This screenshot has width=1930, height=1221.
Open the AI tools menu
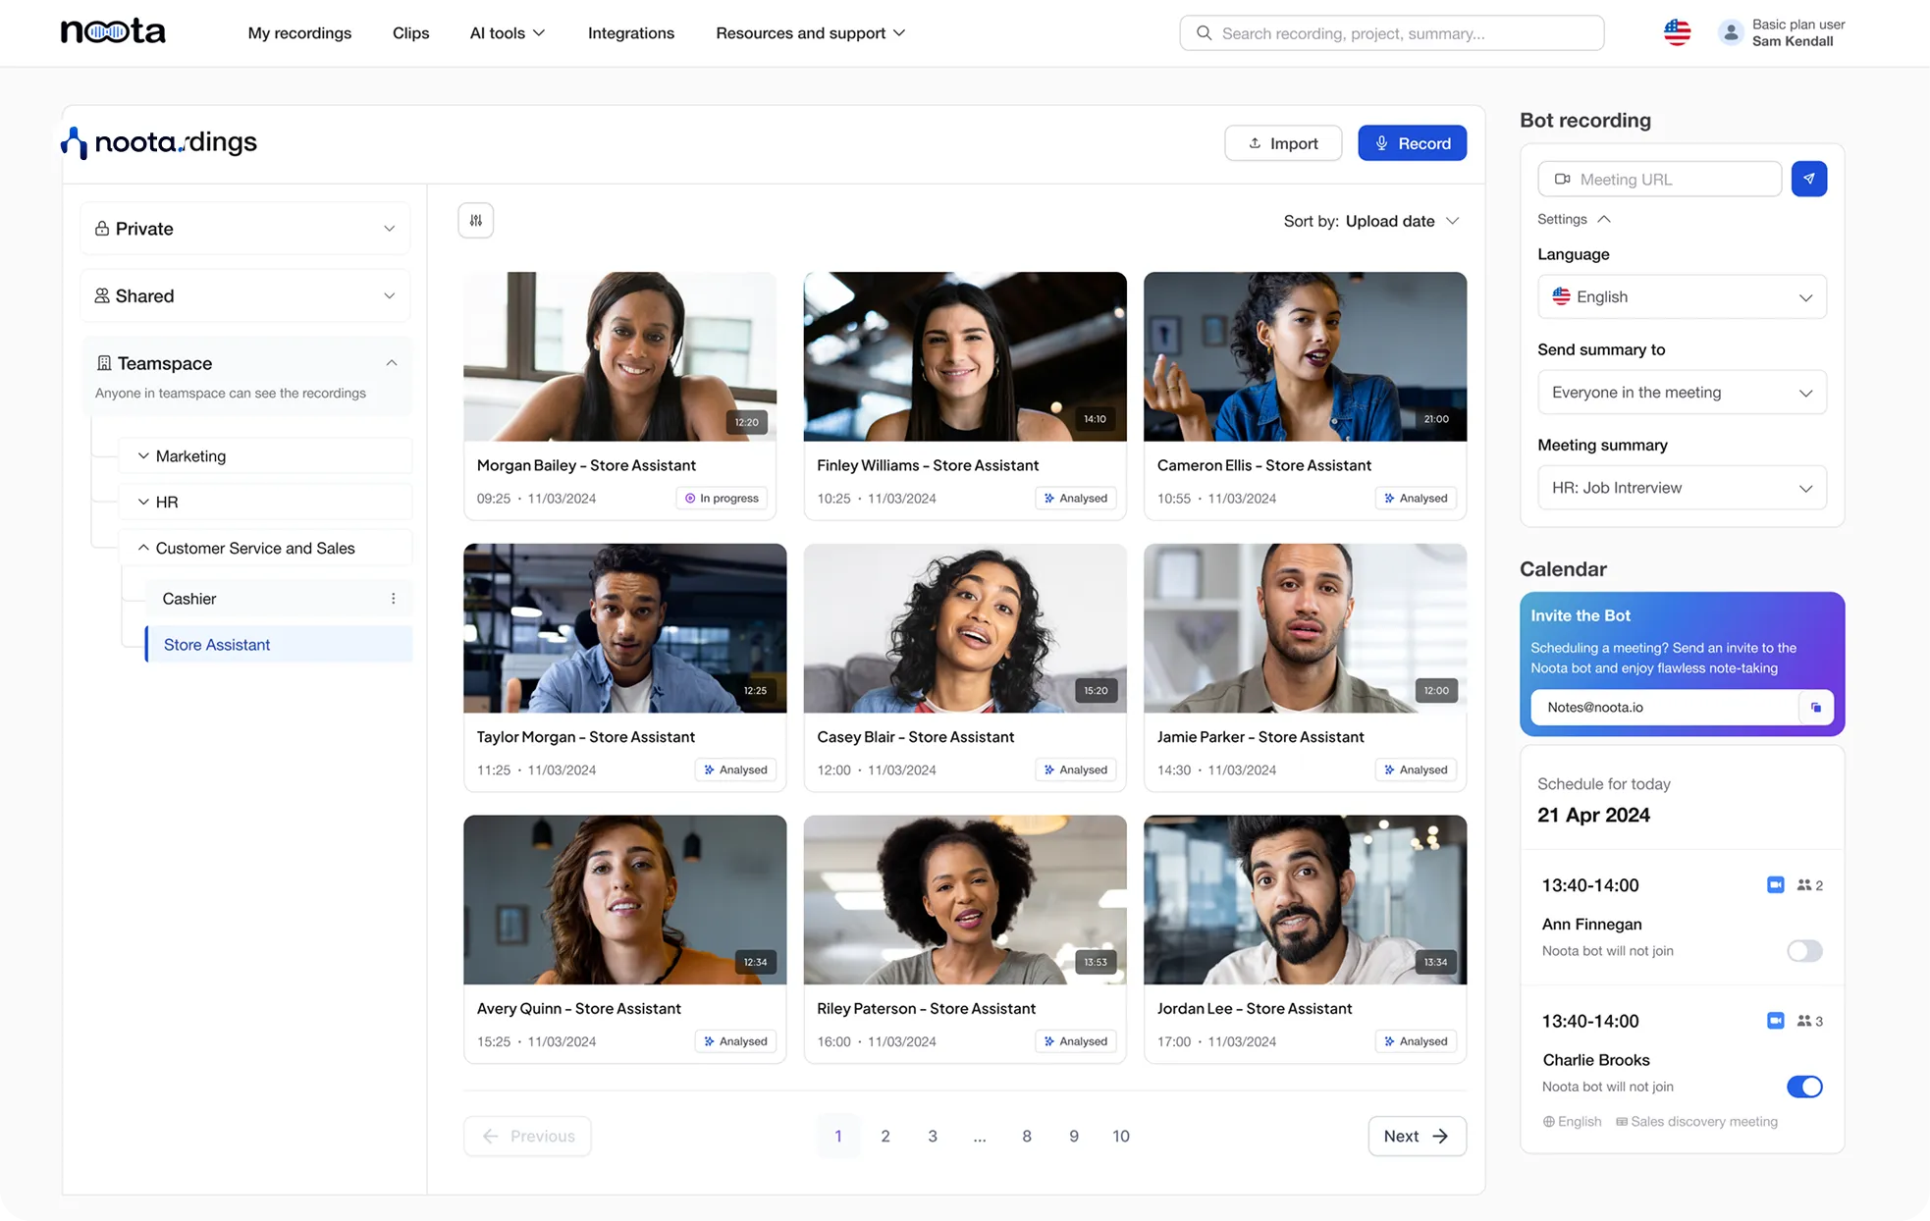click(507, 33)
